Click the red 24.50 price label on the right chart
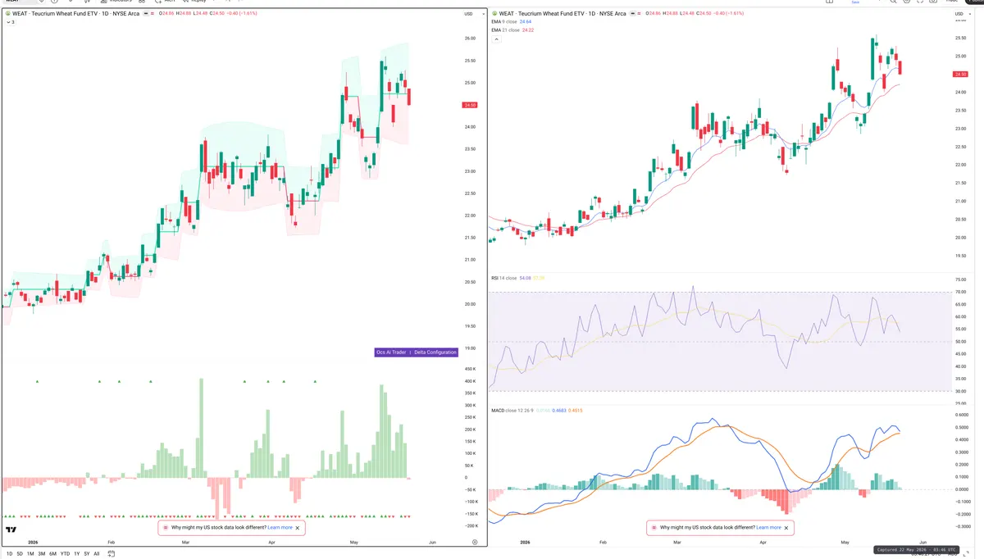Viewport: 984px width, 559px height. tap(960, 75)
